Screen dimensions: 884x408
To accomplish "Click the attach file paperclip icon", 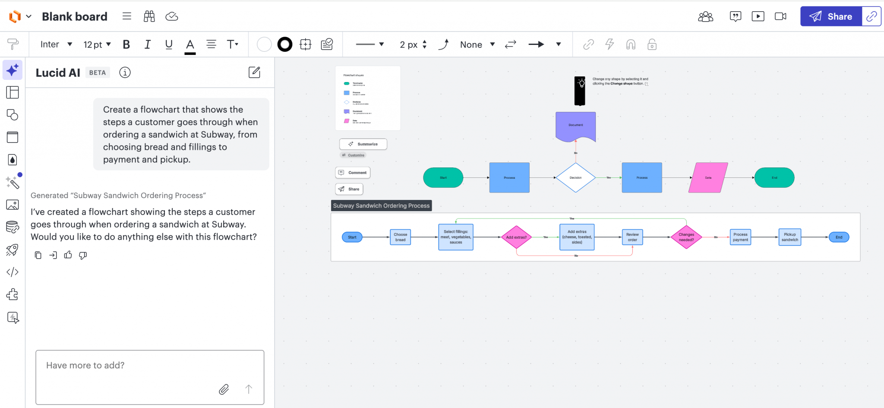I will coord(224,389).
